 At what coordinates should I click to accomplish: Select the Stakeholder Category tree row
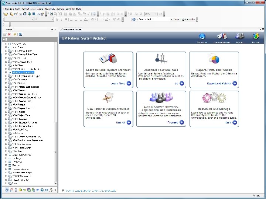[23, 172]
